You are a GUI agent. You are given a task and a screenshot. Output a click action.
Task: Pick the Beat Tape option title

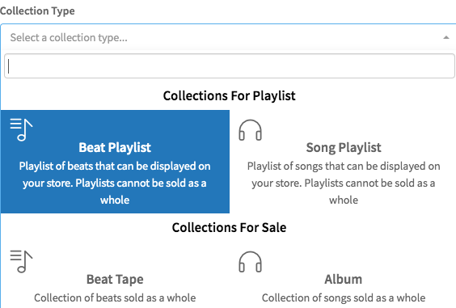[115, 280]
